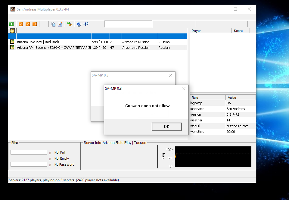Click the weather value 14

(x=228, y=120)
